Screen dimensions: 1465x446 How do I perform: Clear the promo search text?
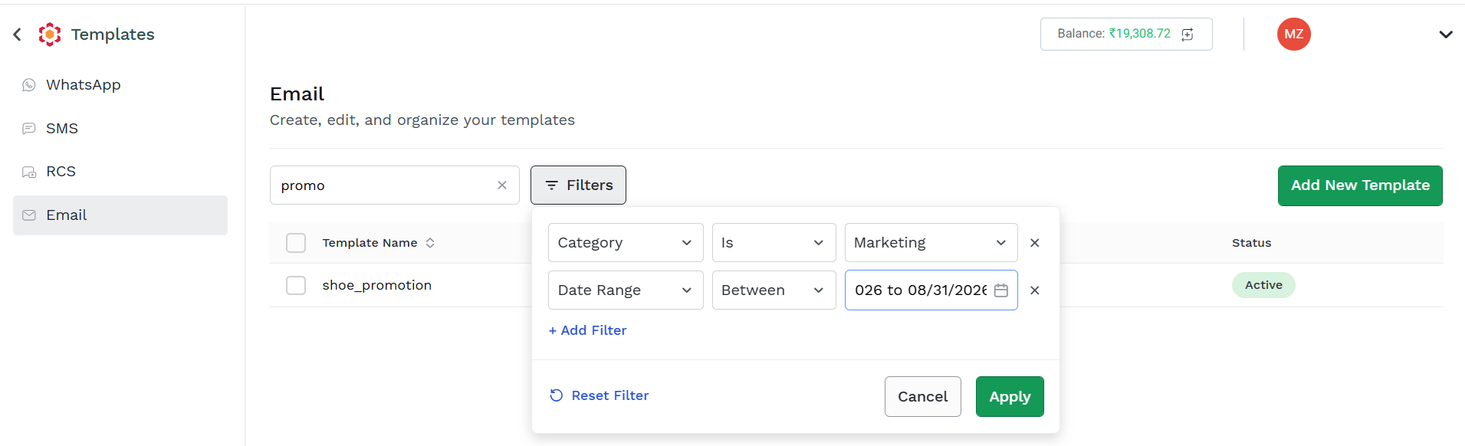(x=502, y=185)
